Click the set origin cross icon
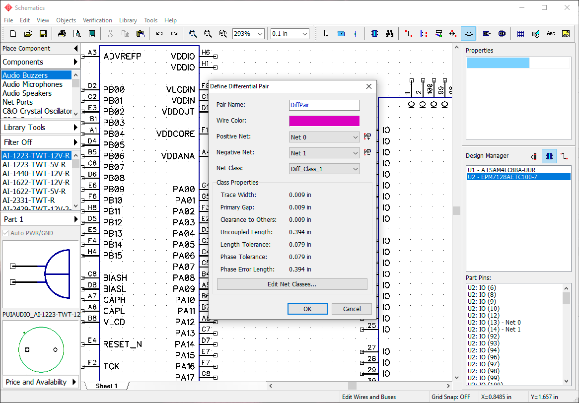 pyautogui.click(x=356, y=34)
